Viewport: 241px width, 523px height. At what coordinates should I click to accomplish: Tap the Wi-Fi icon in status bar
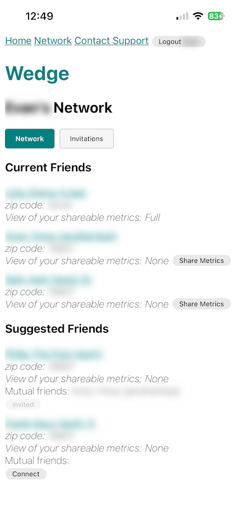198,16
